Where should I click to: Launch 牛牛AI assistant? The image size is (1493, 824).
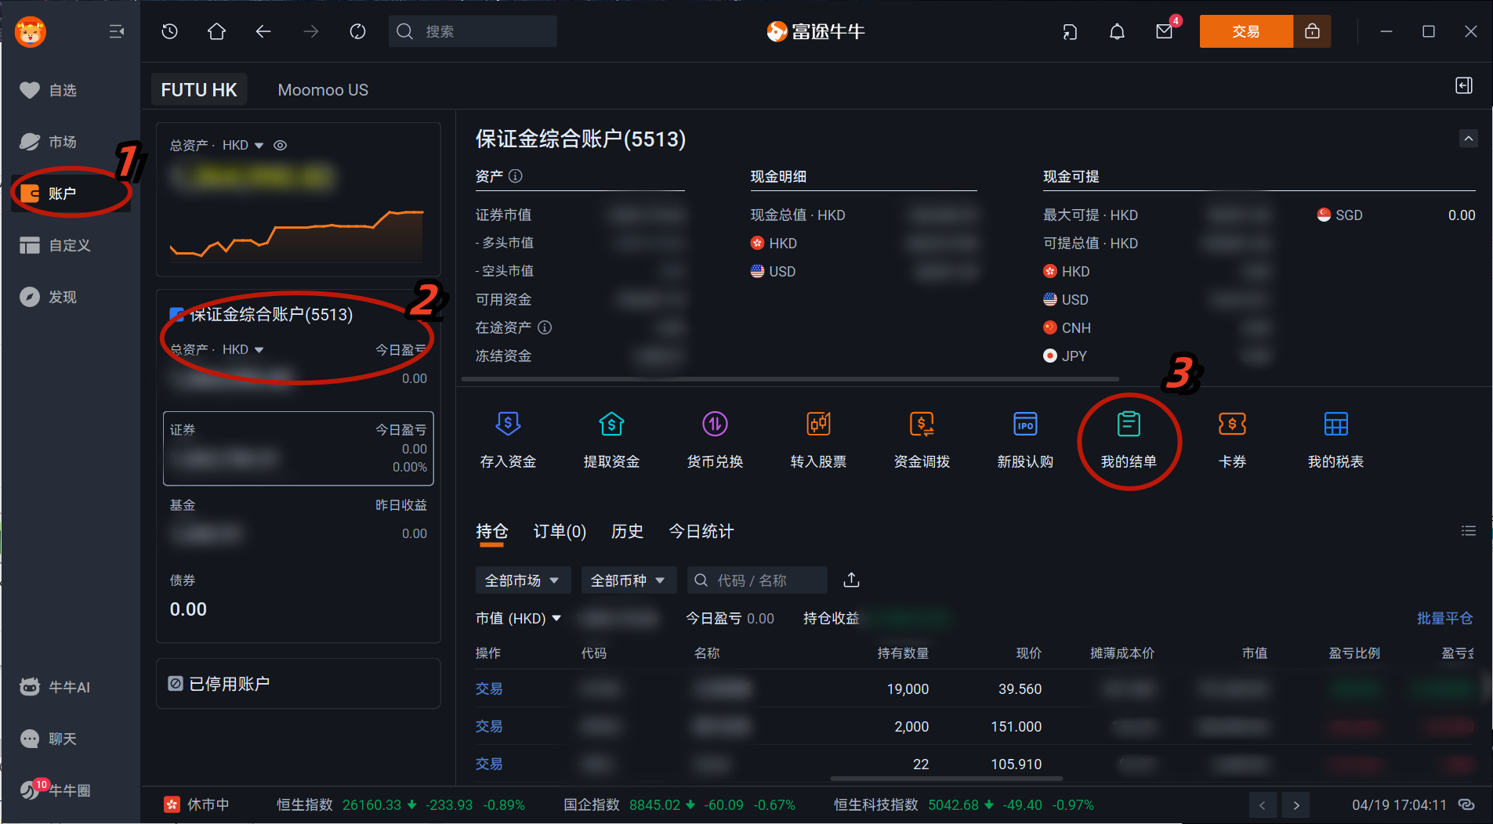(x=55, y=687)
